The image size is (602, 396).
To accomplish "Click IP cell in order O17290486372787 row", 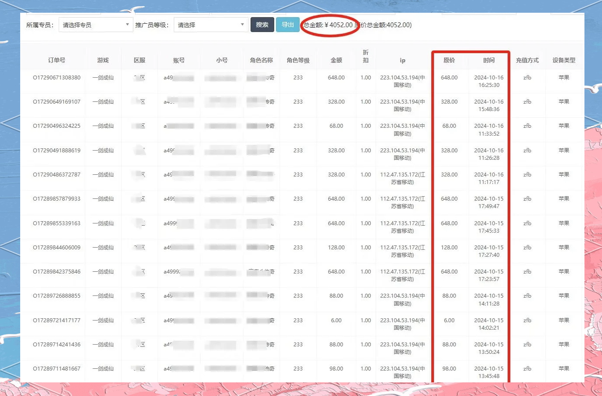I will pos(402,178).
